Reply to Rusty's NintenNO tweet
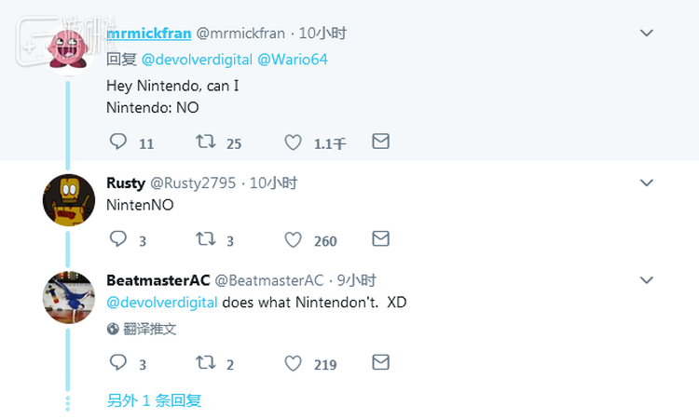The height and width of the screenshot is (419, 699). pyautogui.click(x=118, y=239)
